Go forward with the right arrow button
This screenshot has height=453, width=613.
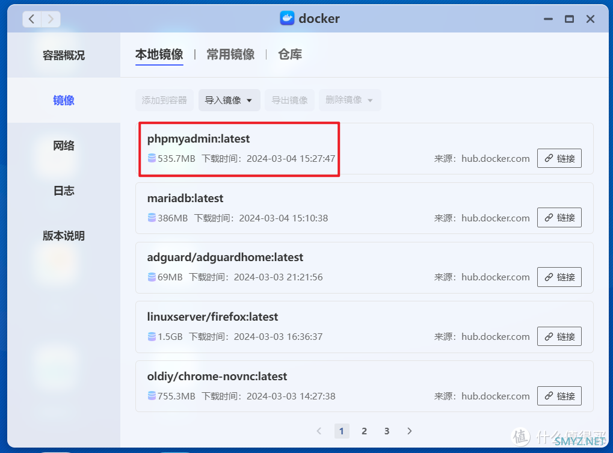click(51, 19)
